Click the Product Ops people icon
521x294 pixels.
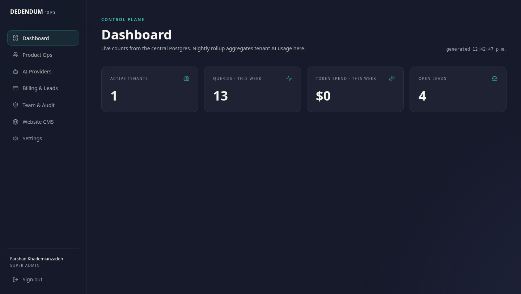(x=16, y=55)
